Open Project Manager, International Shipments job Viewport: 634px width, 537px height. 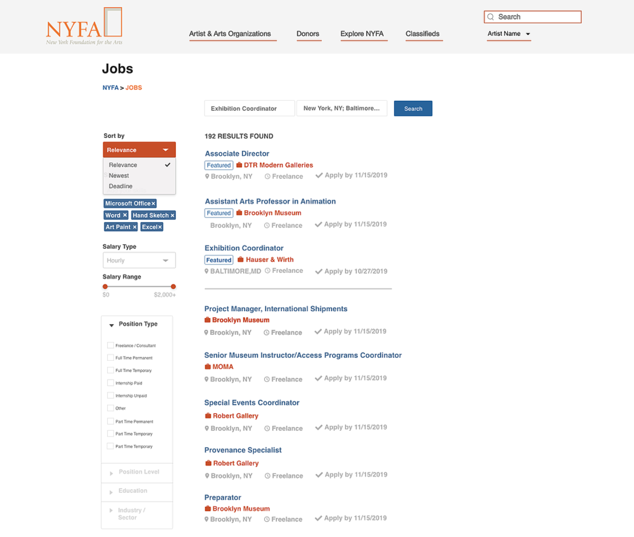coord(276,309)
